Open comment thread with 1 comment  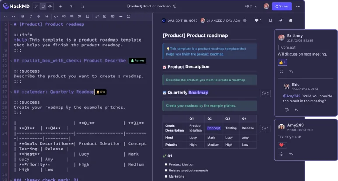pyautogui.click(x=265, y=129)
